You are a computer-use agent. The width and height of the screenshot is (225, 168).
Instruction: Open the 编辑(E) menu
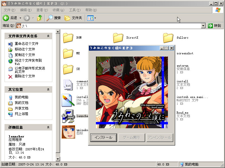(x=26, y=10)
